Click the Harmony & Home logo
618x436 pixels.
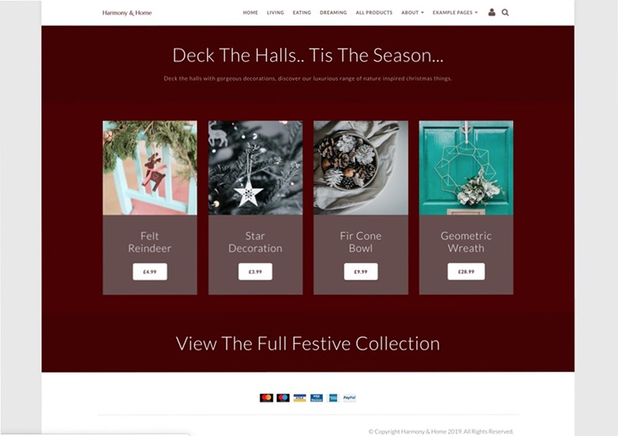127,12
